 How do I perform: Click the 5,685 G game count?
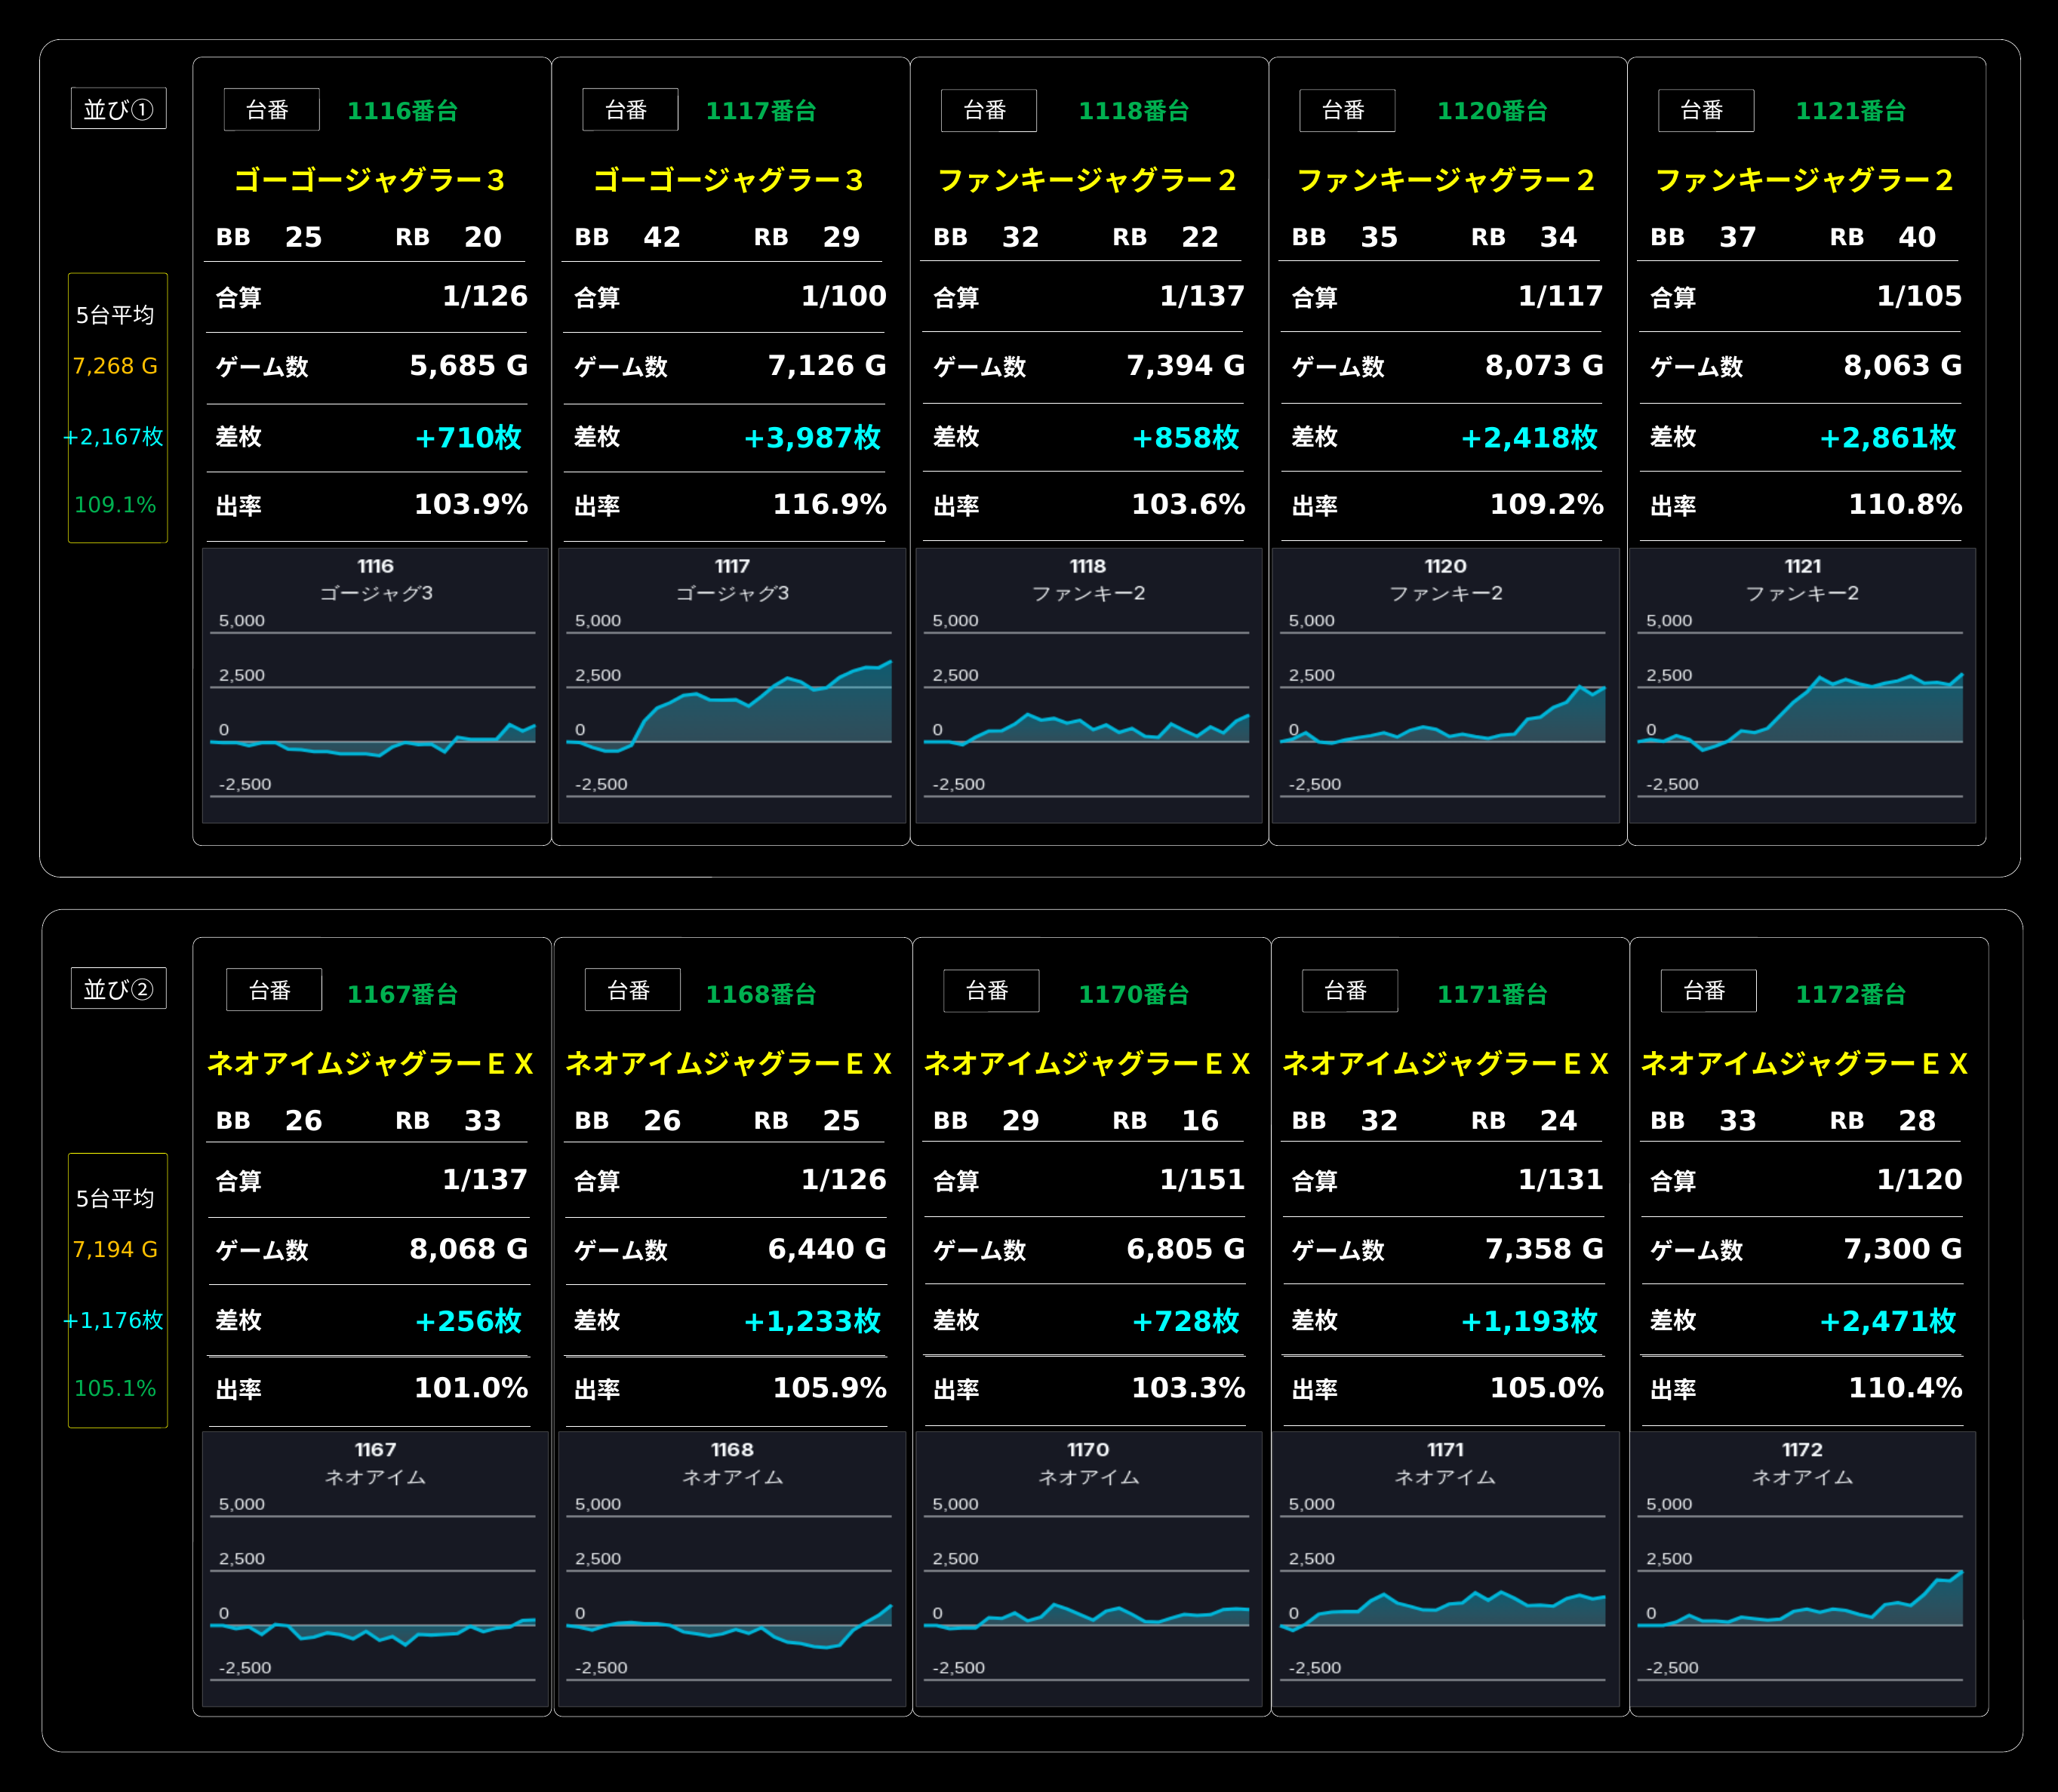click(468, 366)
